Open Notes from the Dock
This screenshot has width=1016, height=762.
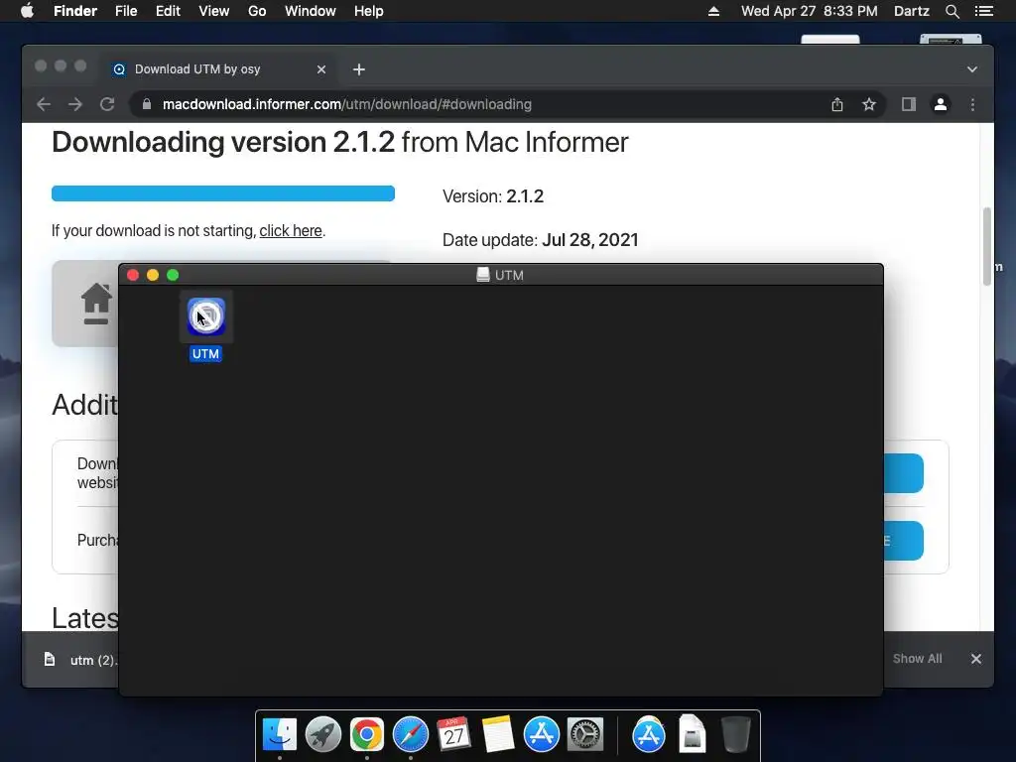[x=498, y=735]
